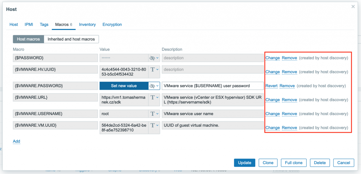Screen dimensions: 361x174
Task: Go to the IPMI tab
Action: click(29, 25)
